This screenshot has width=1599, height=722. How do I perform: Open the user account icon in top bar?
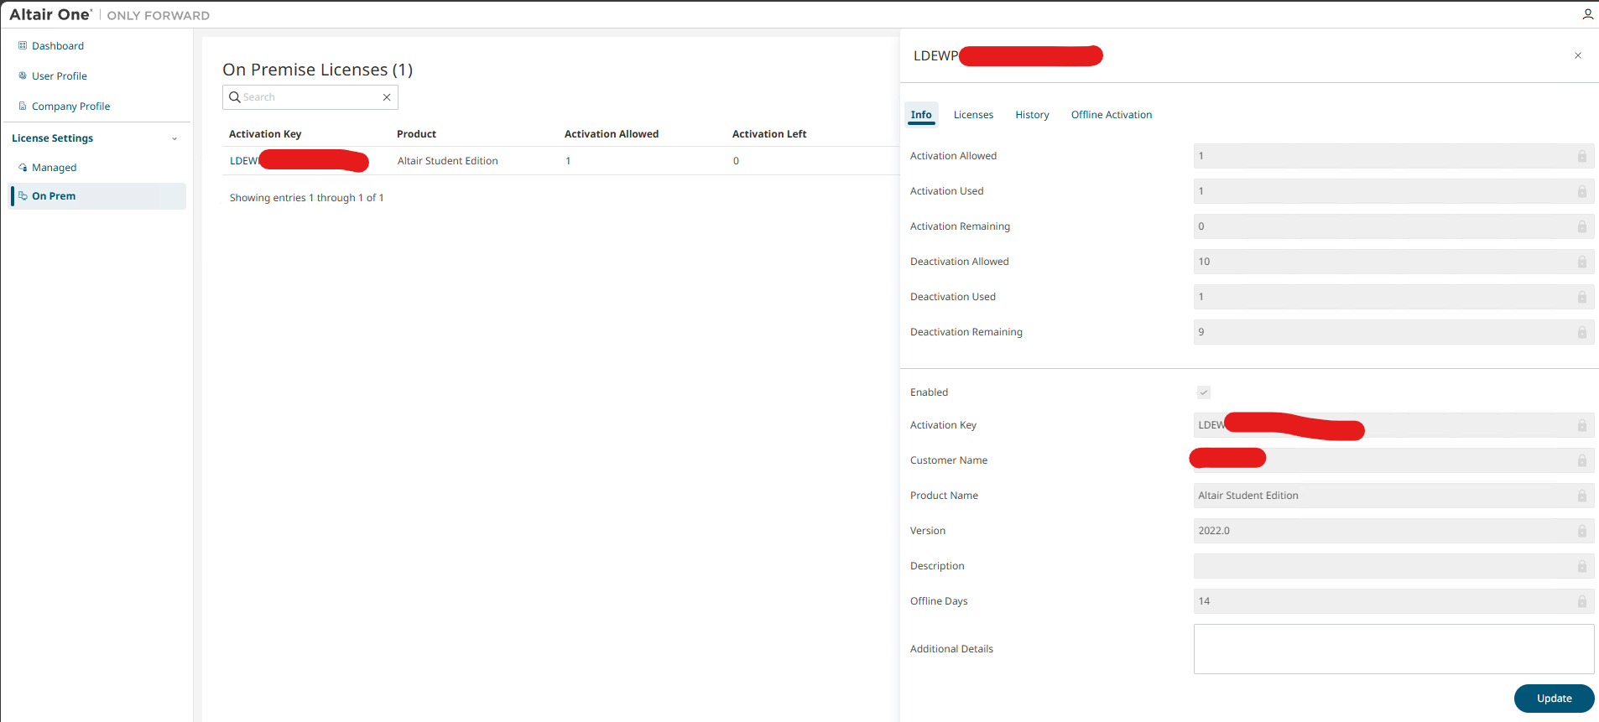[1587, 14]
